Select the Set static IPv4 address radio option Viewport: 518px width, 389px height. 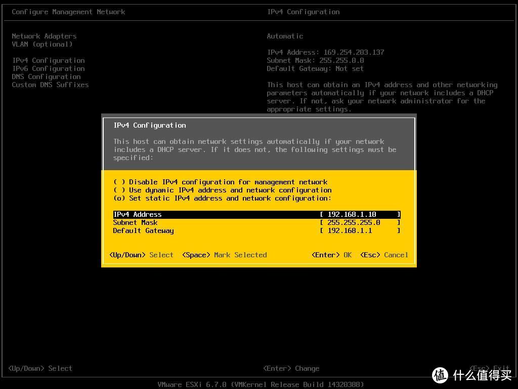[119, 198]
